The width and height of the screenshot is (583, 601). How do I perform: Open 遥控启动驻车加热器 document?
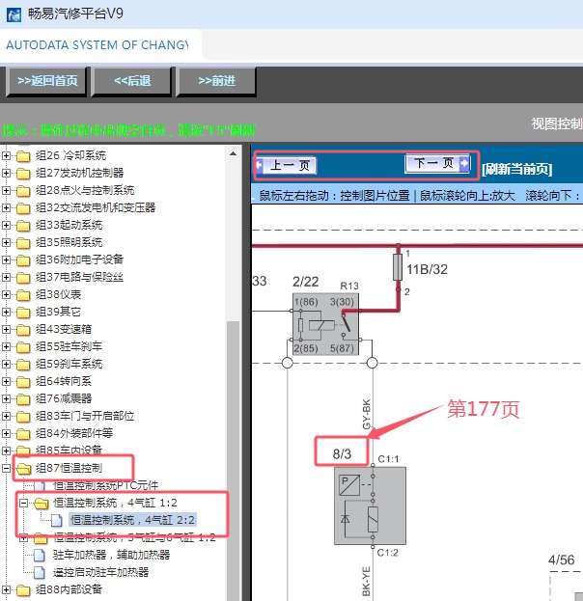click(101, 573)
